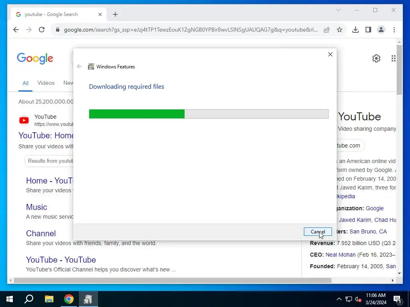Viewport: 410px width, 307px height.
Task: Open the YouTube: Home result link
Action: click(46, 136)
